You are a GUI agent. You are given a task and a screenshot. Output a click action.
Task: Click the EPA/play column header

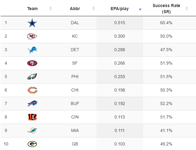pos(120,9)
